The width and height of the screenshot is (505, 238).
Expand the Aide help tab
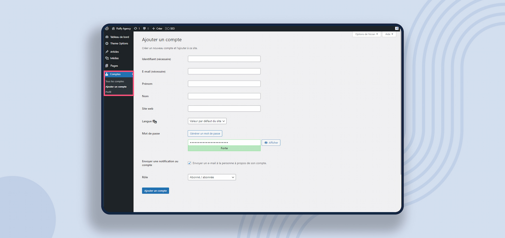pyautogui.click(x=389, y=34)
